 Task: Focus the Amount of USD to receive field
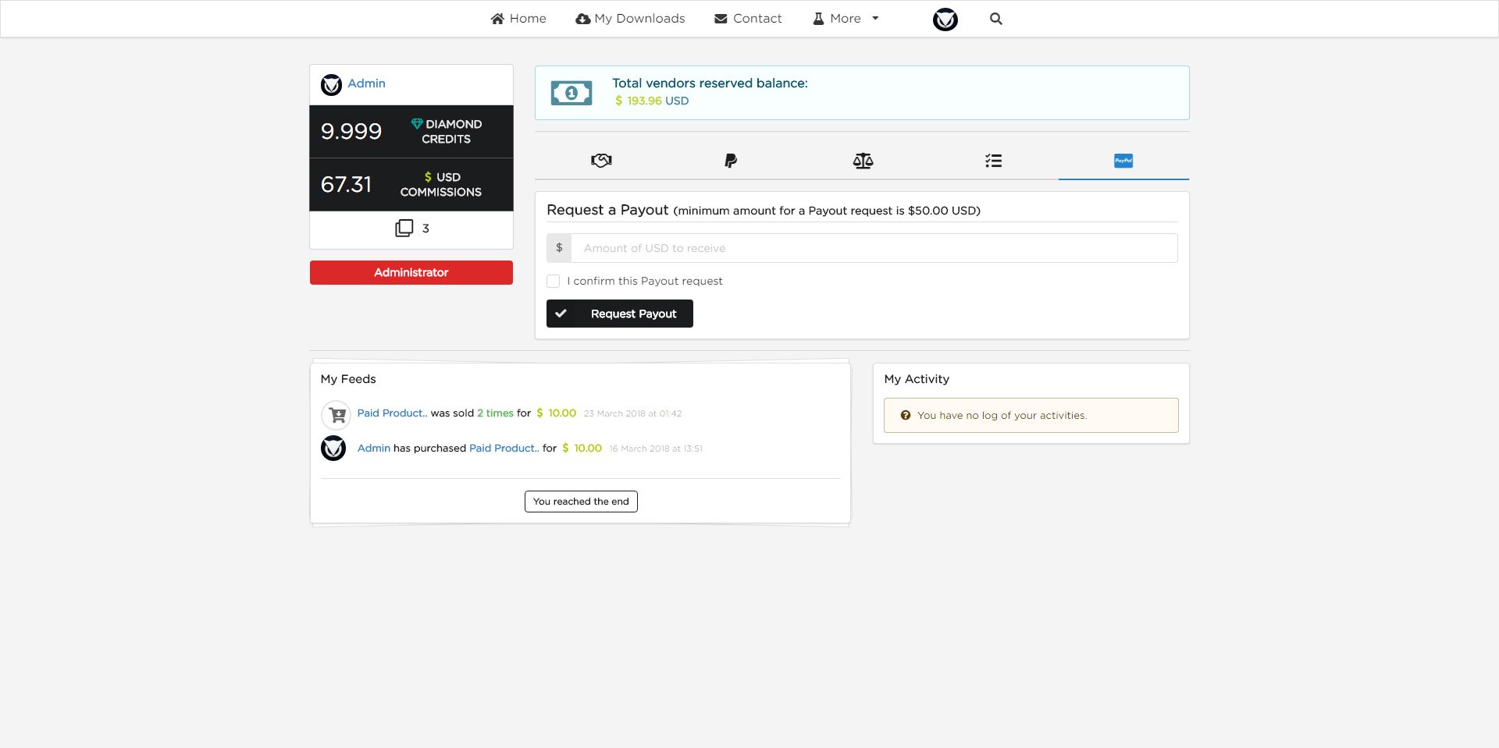click(874, 248)
